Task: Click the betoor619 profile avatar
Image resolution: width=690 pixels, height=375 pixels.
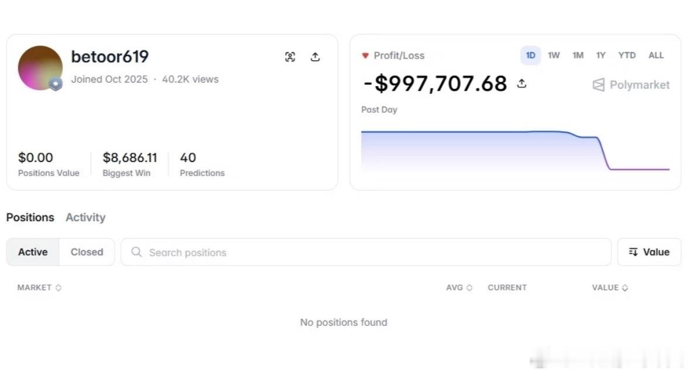Action: [40, 68]
